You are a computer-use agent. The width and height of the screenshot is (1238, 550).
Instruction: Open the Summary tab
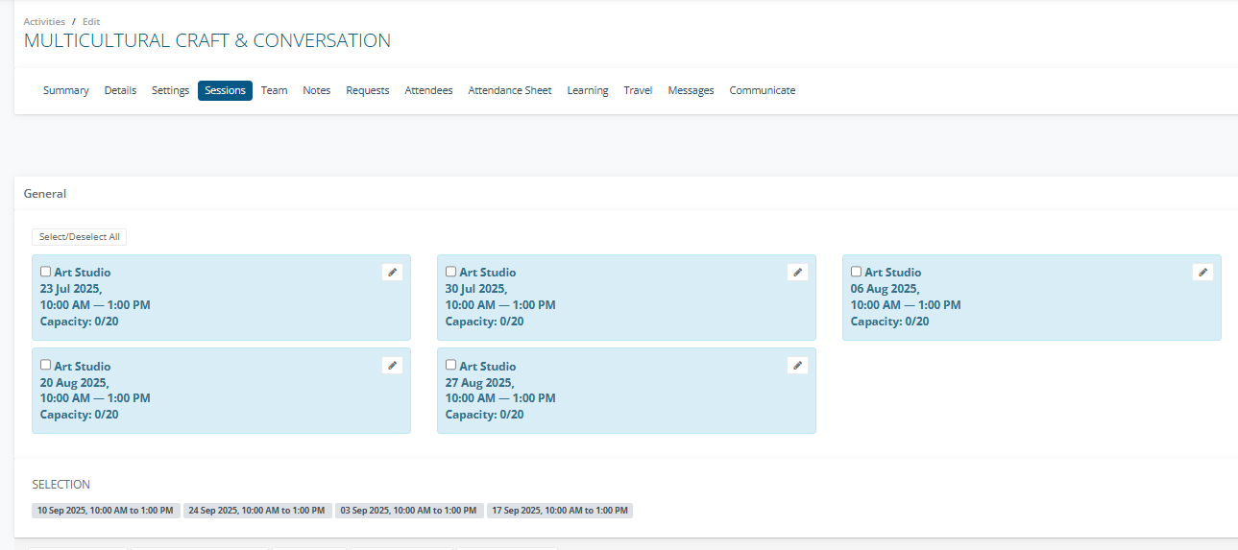(x=66, y=90)
